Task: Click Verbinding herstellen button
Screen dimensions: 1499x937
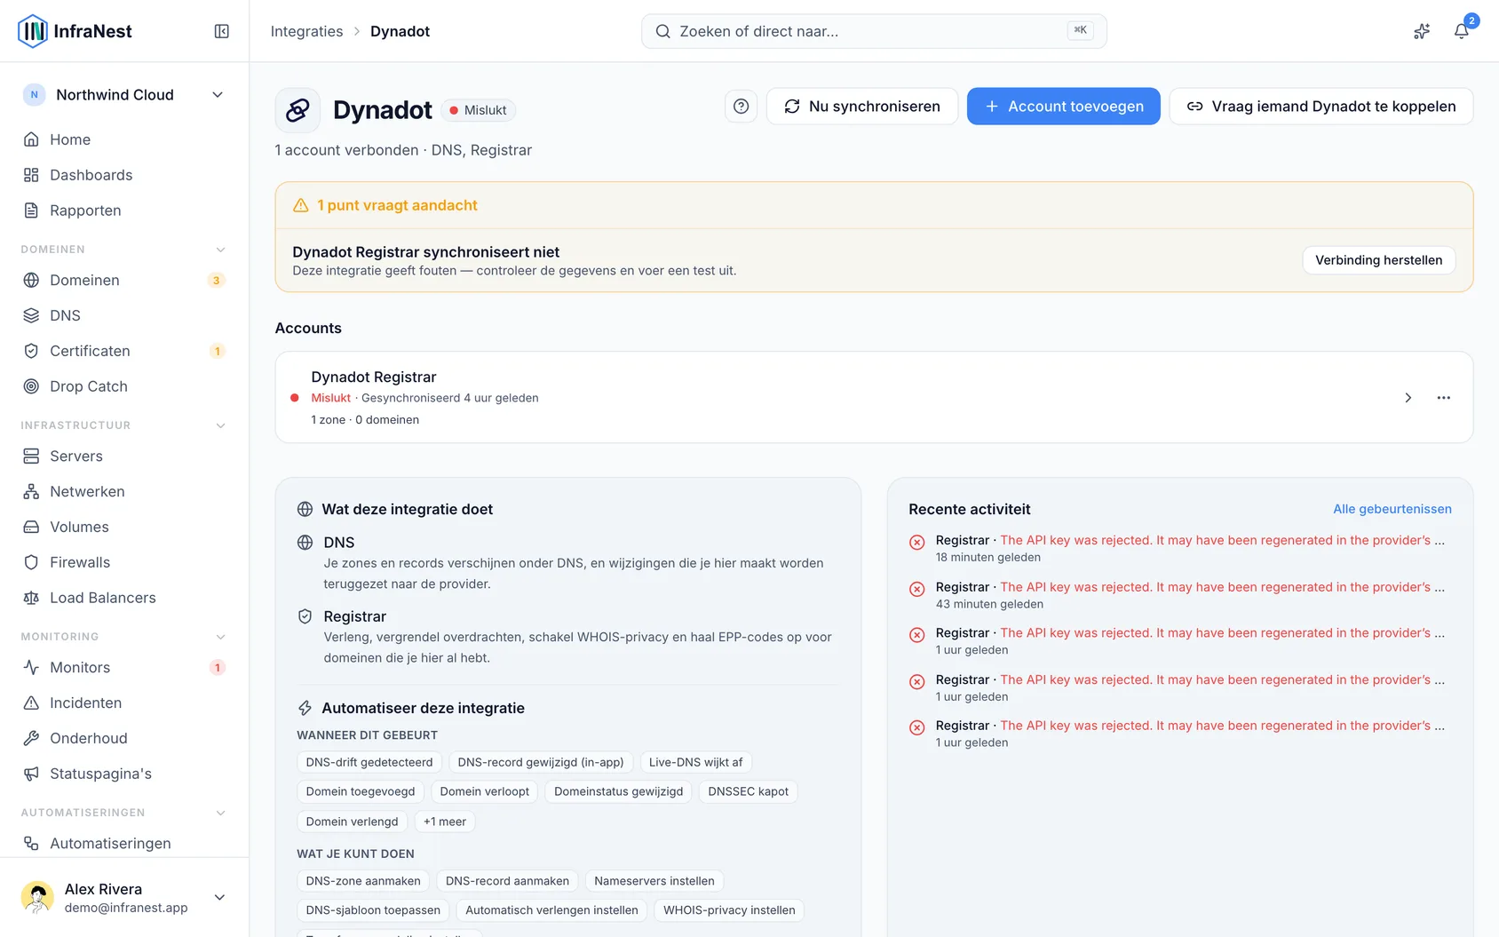Action: (x=1378, y=260)
